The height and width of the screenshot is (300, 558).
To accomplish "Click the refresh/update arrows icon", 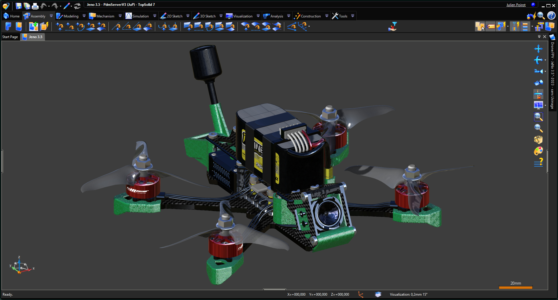I will [77, 6].
